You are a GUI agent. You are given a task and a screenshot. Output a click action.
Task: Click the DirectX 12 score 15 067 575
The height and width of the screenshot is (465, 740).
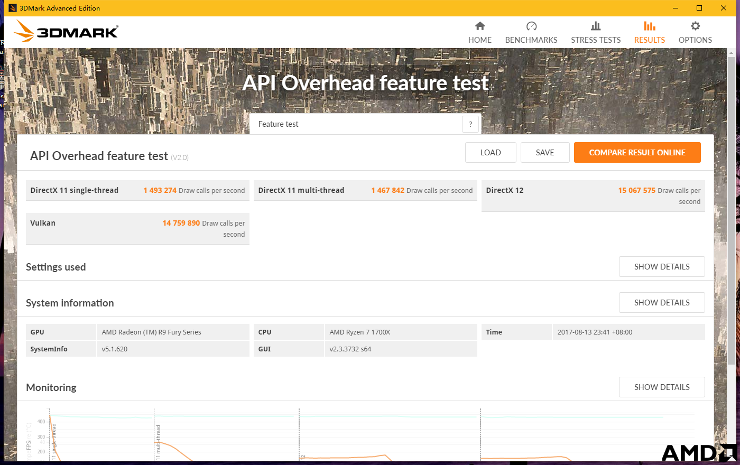click(637, 190)
